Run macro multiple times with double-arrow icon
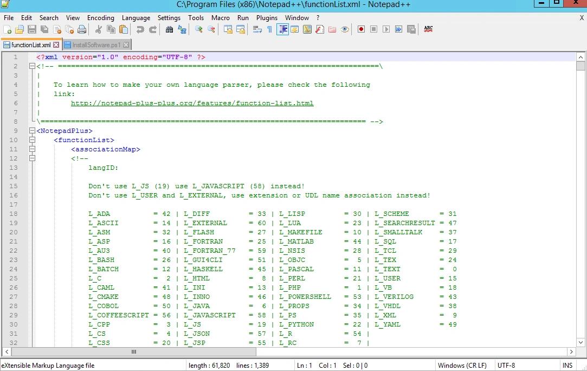Screen dimensions: 587x371 coord(399,29)
